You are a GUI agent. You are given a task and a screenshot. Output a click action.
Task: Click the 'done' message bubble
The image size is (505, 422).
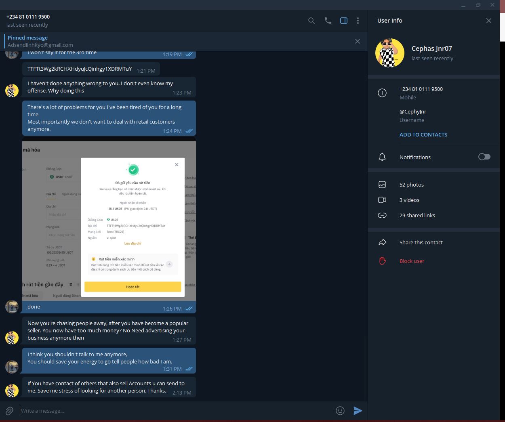(109, 307)
